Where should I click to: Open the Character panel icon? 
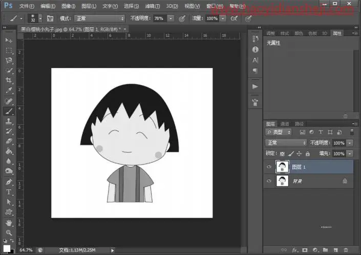tap(255, 60)
